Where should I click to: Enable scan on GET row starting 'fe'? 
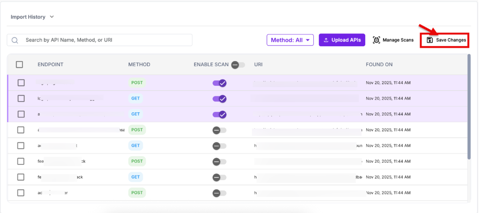[x=219, y=177]
